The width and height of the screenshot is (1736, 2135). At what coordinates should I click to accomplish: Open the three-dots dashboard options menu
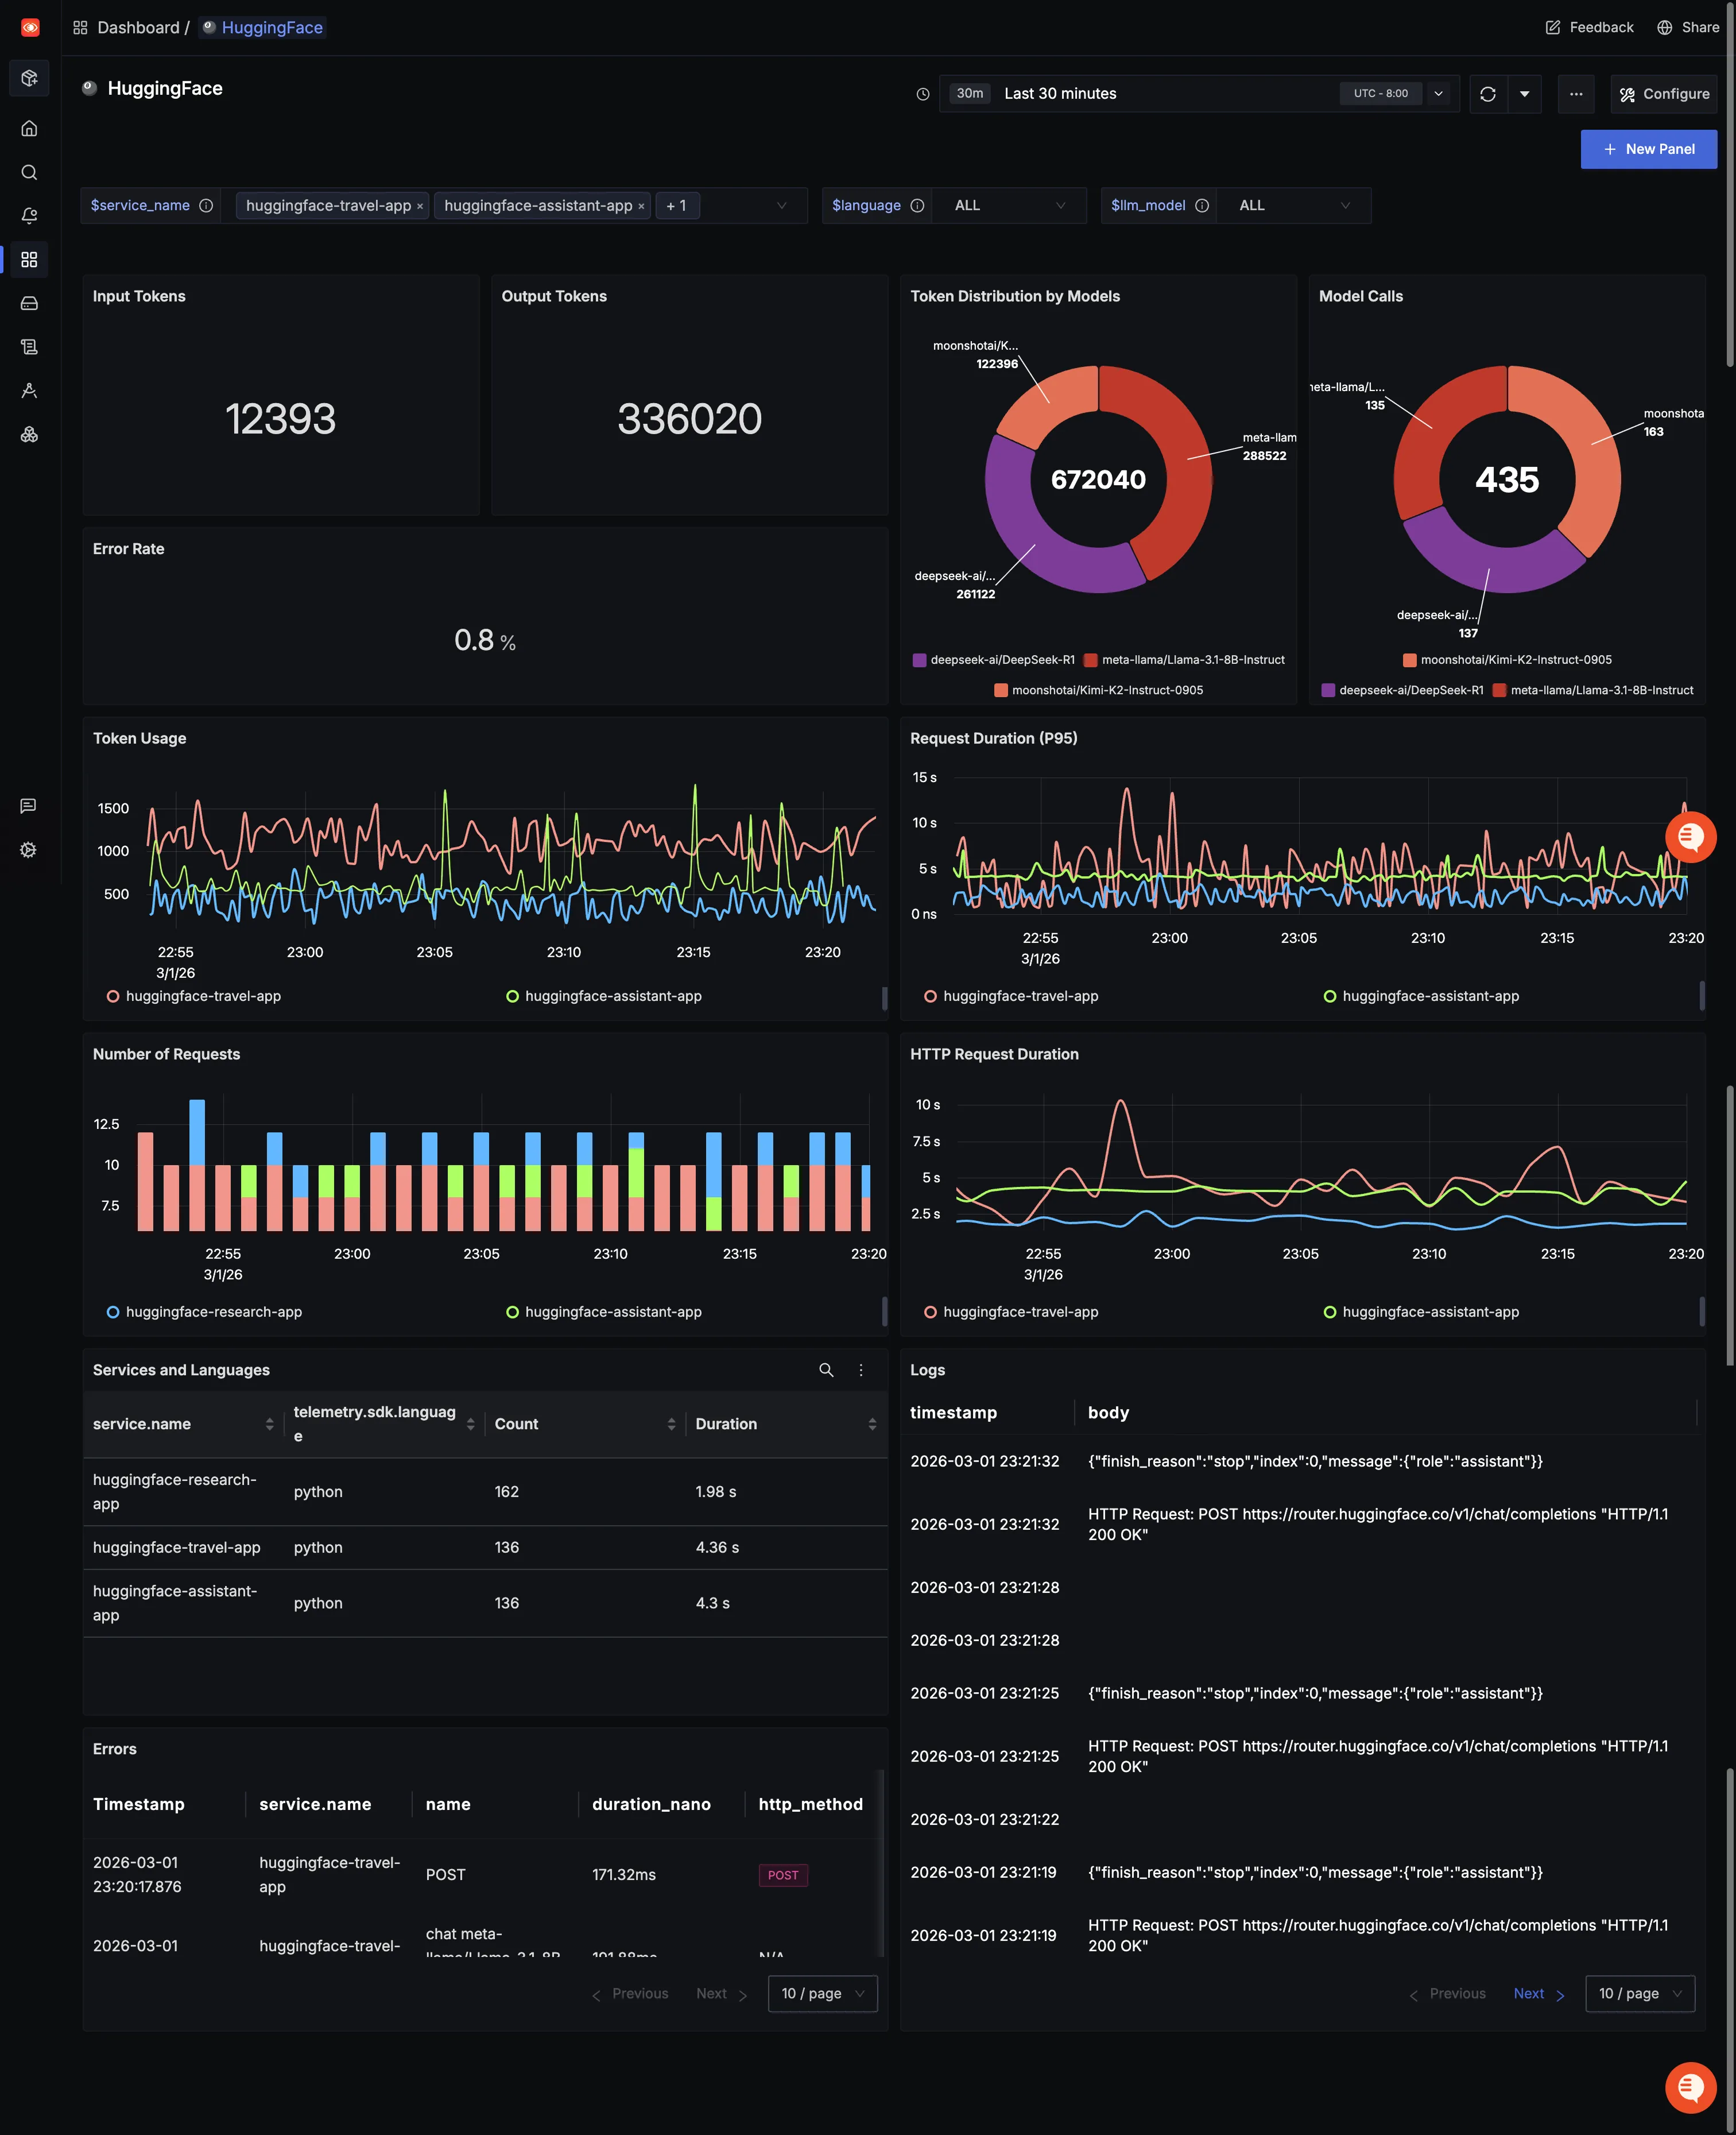coord(1575,94)
